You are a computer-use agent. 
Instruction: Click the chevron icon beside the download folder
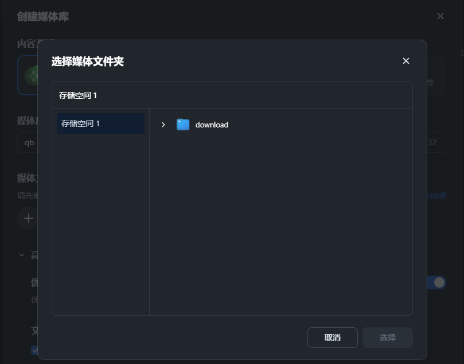[163, 124]
